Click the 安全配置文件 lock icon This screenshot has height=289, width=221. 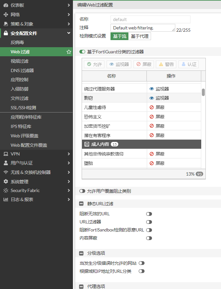[x=6, y=33]
